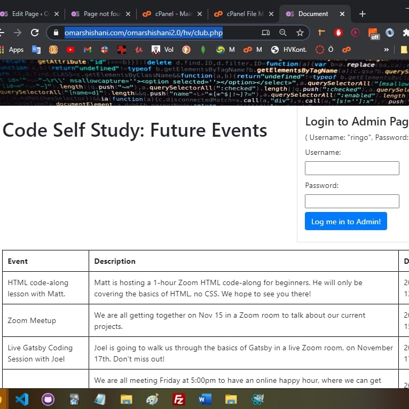Open the Paint palette app from the taskbar
This screenshot has width=409, height=409.
(152, 399)
